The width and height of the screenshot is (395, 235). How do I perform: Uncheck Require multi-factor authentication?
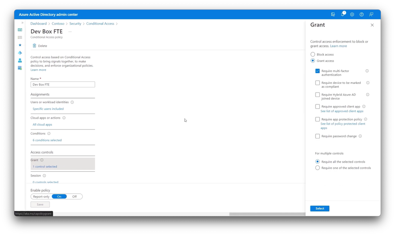coord(318,71)
